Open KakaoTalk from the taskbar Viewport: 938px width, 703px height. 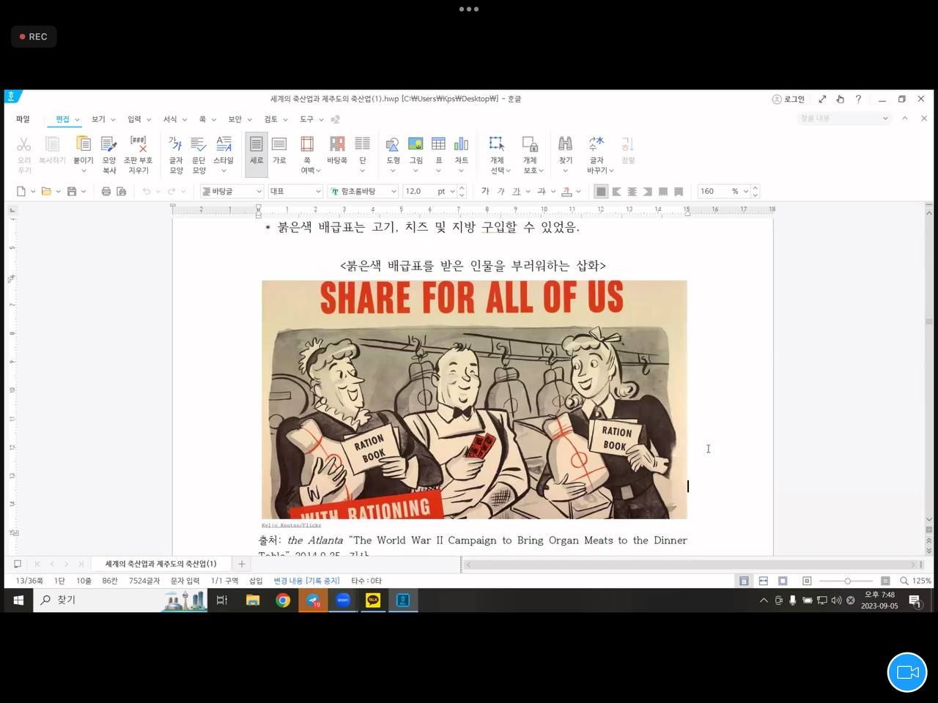pyautogui.click(x=373, y=600)
